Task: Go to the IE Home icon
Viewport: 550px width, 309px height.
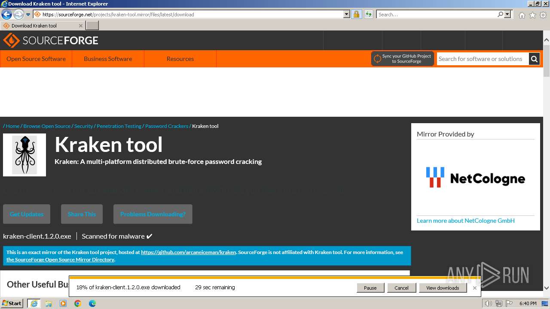Action: point(522,15)
